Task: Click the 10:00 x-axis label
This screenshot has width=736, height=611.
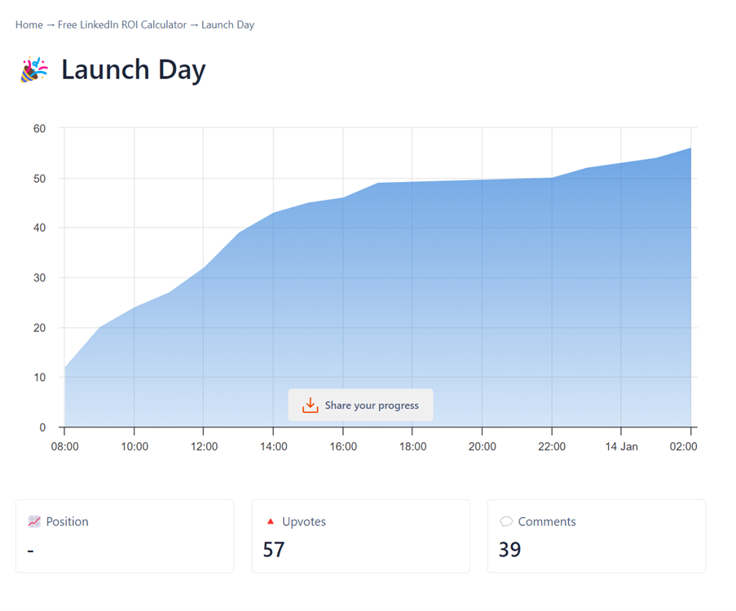Action: click(x=134, y=447)
